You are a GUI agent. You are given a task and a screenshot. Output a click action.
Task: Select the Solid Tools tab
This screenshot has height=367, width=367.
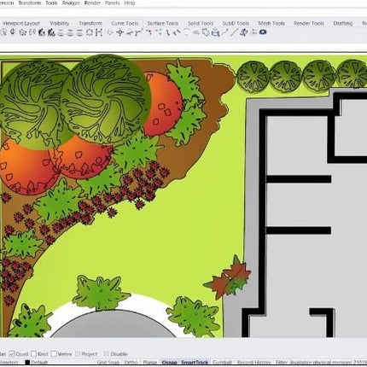pyautogui.click(x=201, y=23)
